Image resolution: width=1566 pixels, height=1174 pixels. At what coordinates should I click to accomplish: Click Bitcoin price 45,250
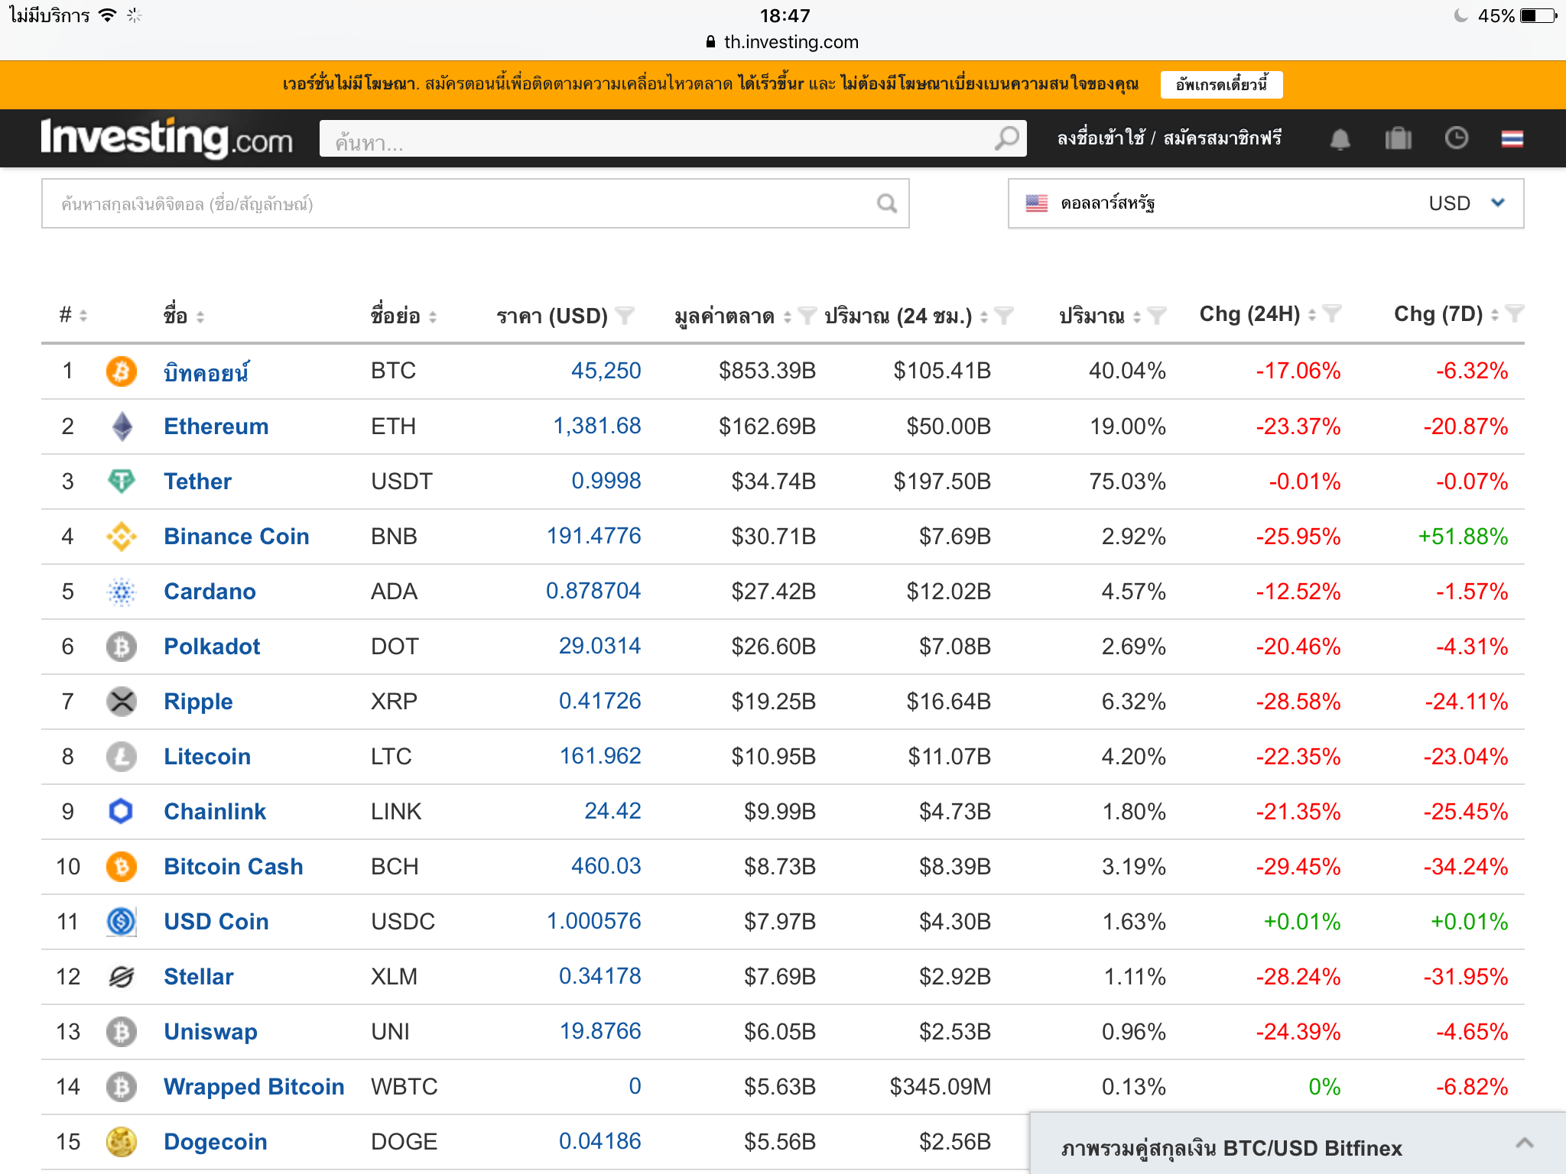606,371
